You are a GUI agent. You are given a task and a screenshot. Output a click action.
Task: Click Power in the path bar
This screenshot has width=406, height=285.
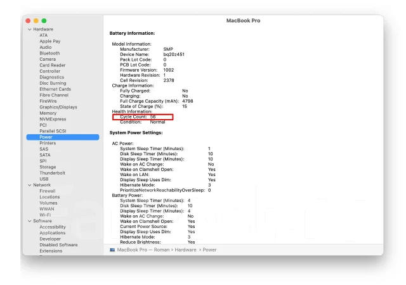tap(209, 250)
